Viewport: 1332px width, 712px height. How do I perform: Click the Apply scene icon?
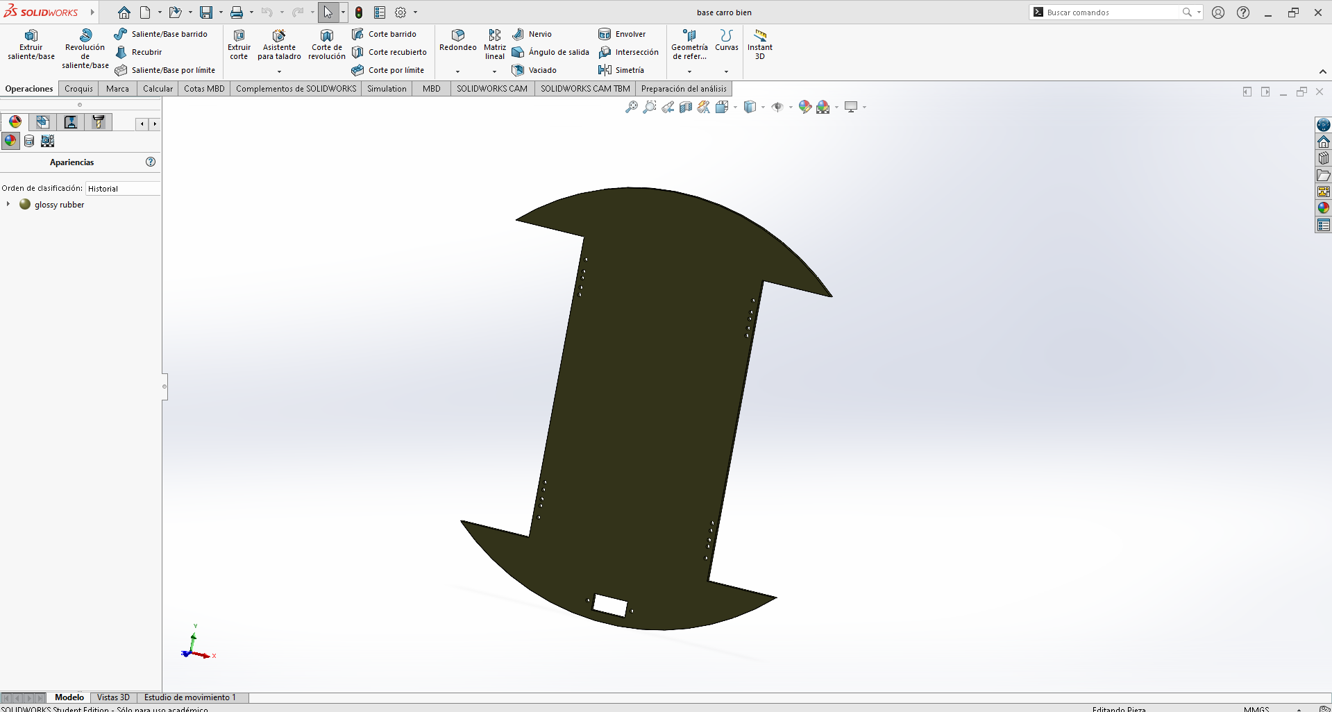[823, 107]
